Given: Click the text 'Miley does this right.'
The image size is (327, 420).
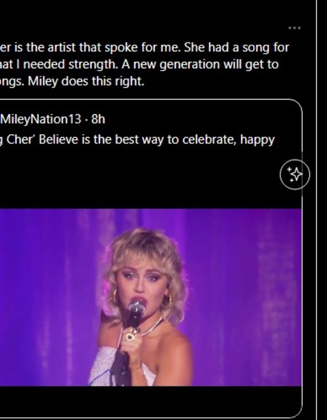Looking at the screenshot, I should (86, 81).
